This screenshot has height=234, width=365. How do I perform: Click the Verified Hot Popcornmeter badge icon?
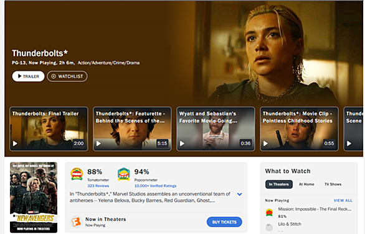click(x=123, y=174)
